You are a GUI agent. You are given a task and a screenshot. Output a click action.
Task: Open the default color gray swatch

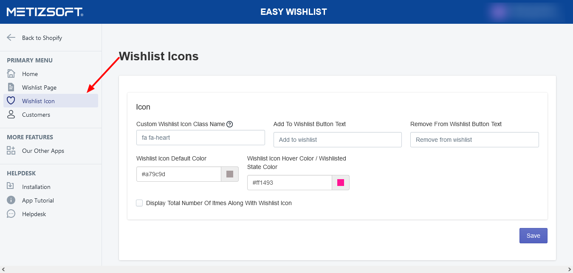click(x=230, y=174)
